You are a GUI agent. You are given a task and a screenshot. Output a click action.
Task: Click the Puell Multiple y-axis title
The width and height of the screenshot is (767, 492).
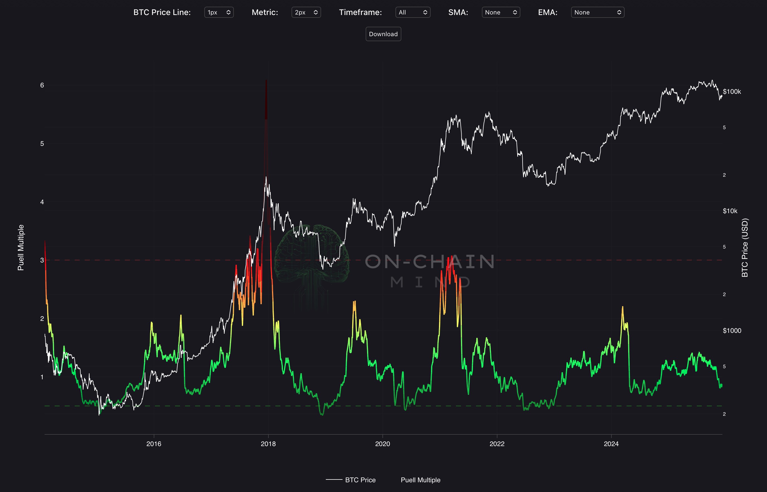point(21,248)
